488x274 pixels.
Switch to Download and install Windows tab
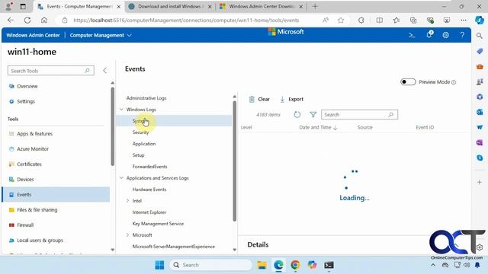[x=170, y=6]
